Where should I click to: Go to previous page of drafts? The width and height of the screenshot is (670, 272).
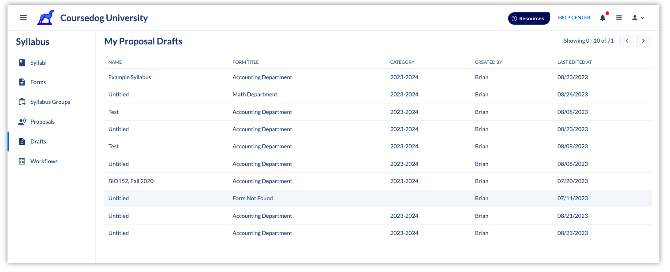[627, 41]
